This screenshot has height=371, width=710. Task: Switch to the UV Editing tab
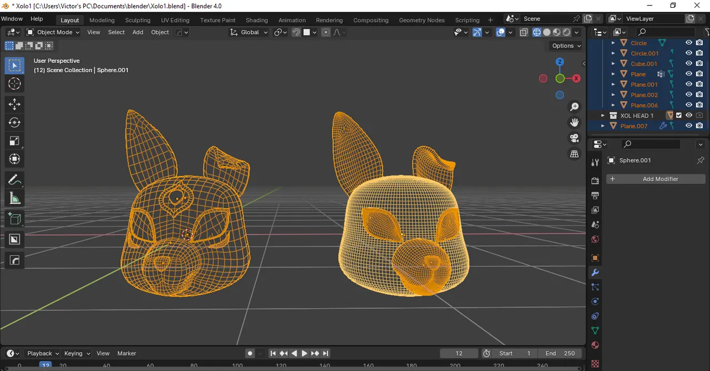pos(175,20)
